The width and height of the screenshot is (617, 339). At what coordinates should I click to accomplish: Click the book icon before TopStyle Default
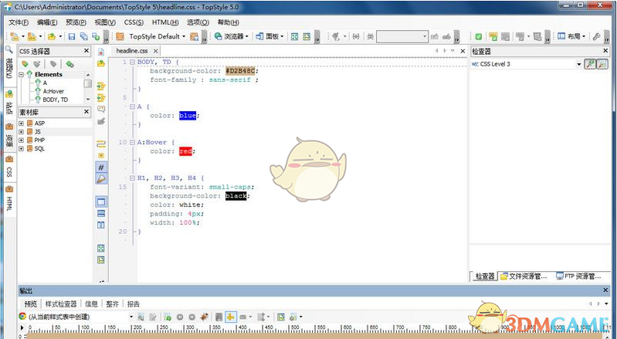(120, 36)
